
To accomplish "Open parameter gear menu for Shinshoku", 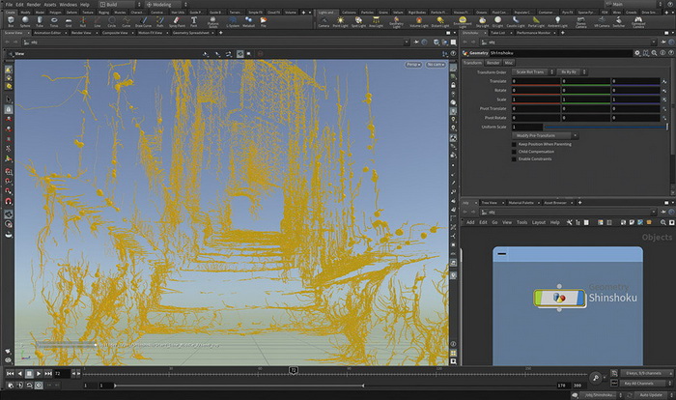I will tap(637, 53).
